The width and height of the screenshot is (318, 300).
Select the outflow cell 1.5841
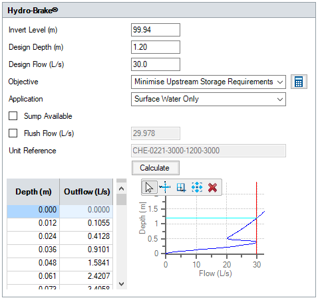click(x=86, y=264)
